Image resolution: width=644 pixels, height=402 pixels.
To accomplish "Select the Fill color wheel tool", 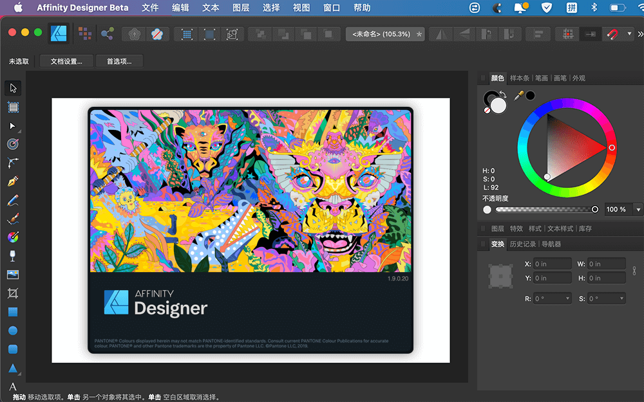I will click(13, 237).
